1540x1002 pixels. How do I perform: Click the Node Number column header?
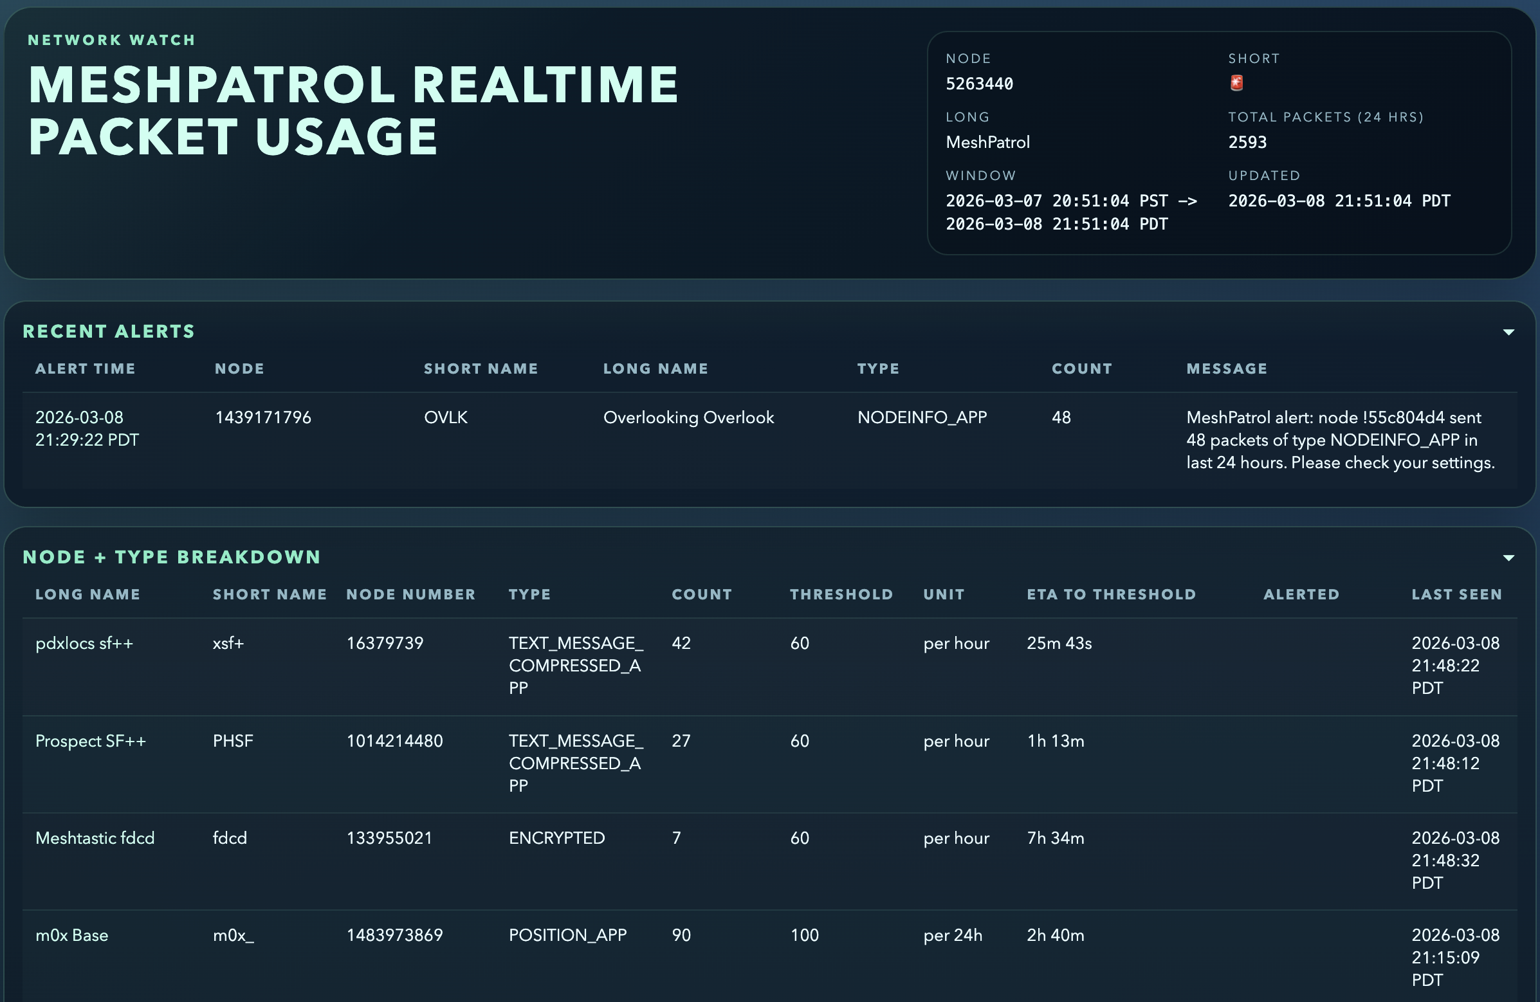[411, 594]
